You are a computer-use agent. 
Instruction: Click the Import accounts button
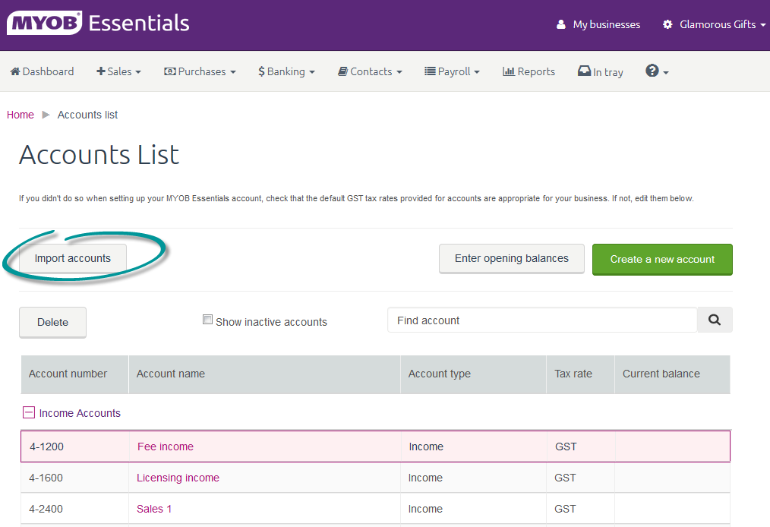(x=73, y=258)
